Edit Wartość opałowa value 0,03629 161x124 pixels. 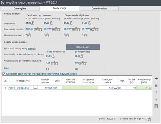[x=45, y=88]
